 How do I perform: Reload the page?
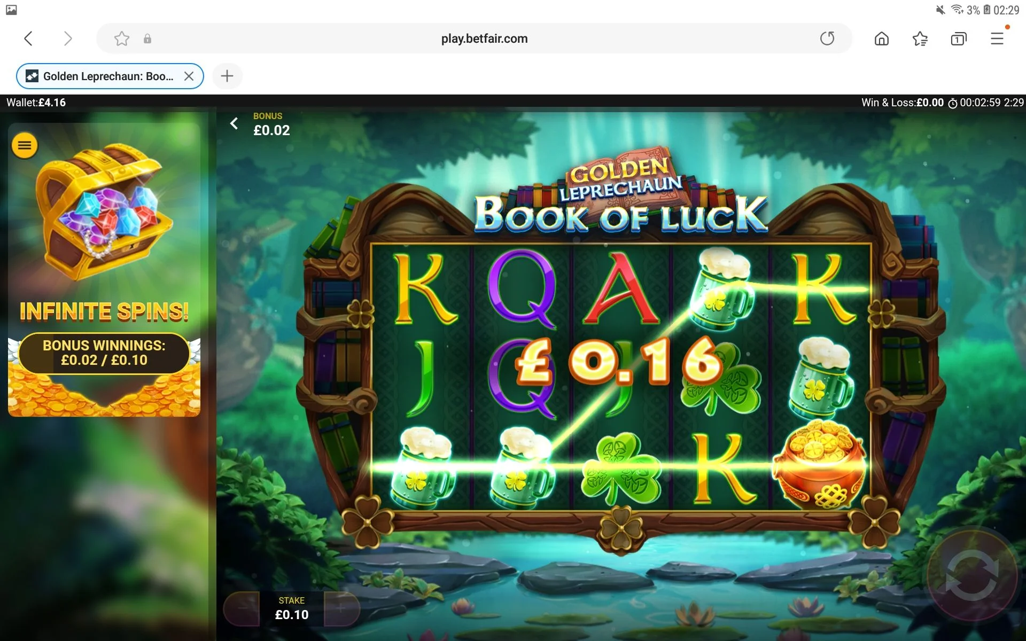pyautogui.click(x=827, y=38)
